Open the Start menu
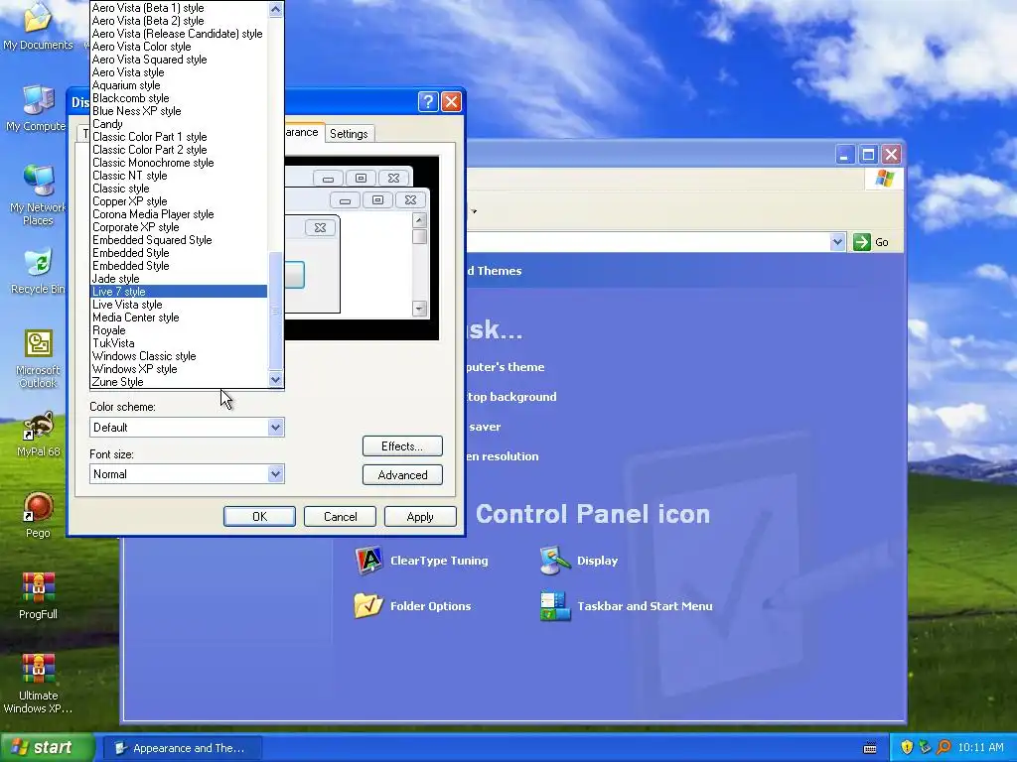The width and height of the screenshot is (1017, 762). (x=48, y=747)
